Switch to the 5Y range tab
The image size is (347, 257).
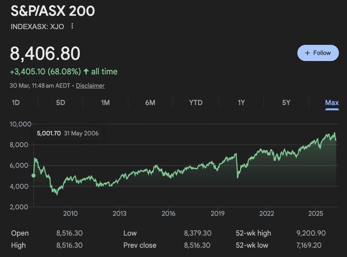coord(286,103)
